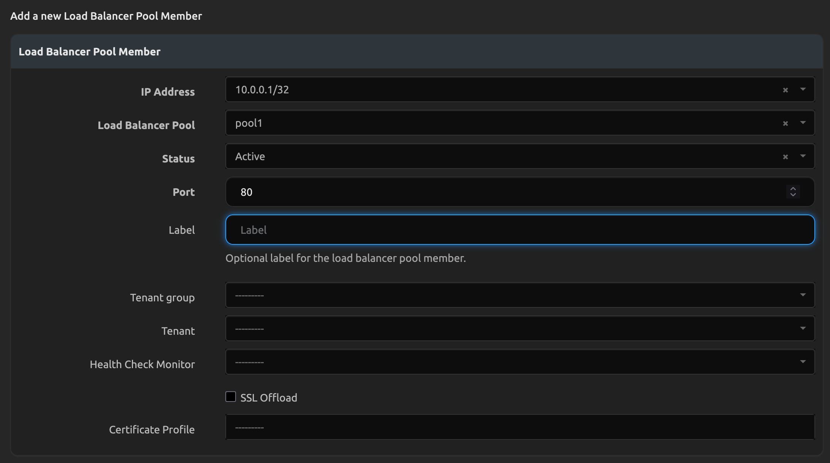Click the Load Balancer Pool Member panel header
The height and width of the screenshot is (463, 830).
pyautogui.click(x=90, y=52)
